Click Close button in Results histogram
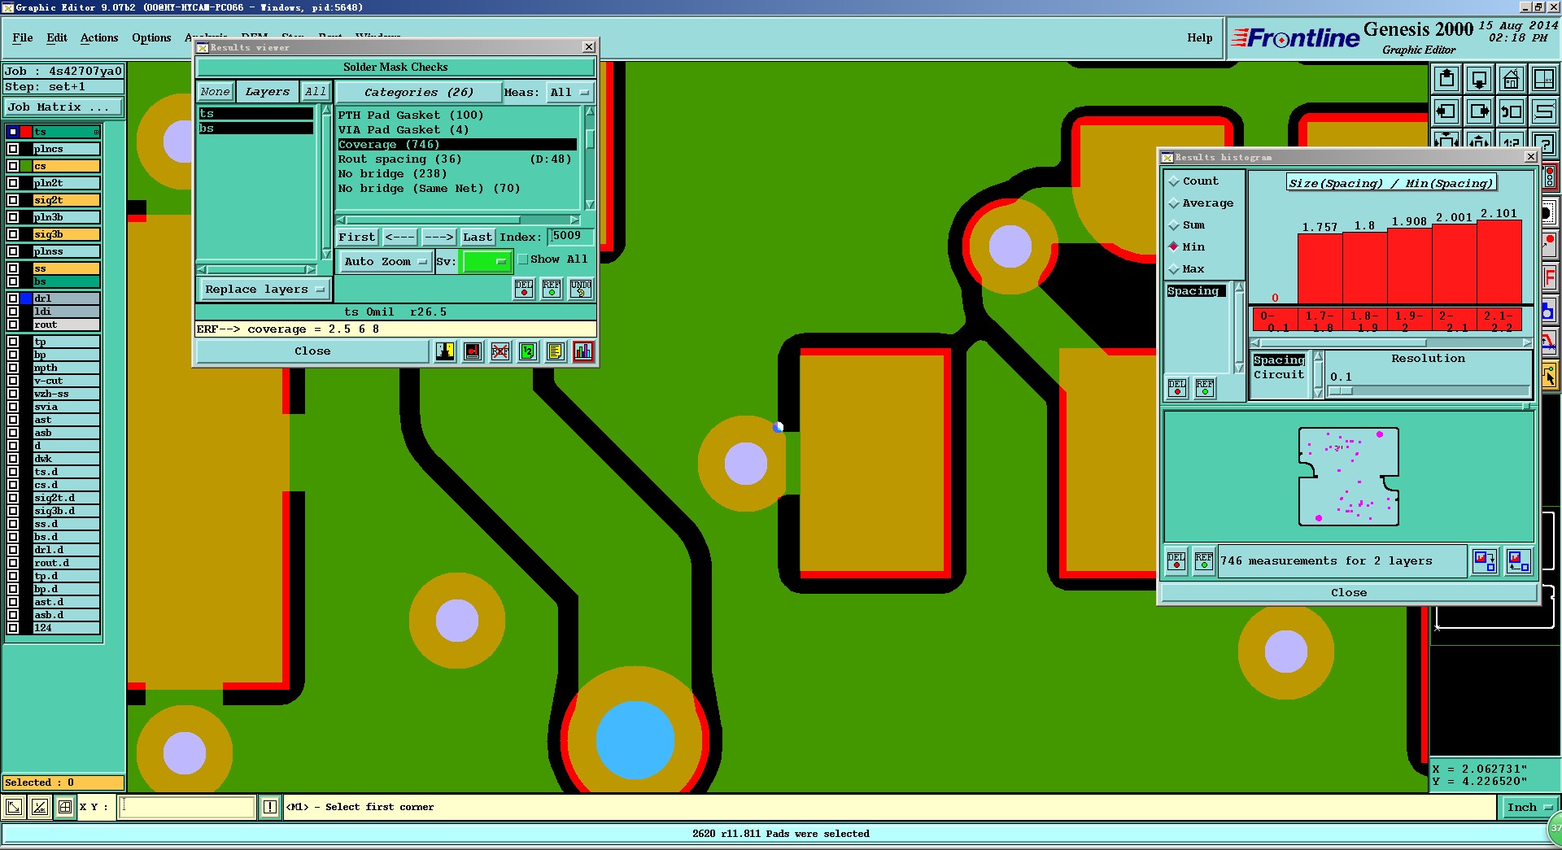1562x850 pixels. [1348, 592]
